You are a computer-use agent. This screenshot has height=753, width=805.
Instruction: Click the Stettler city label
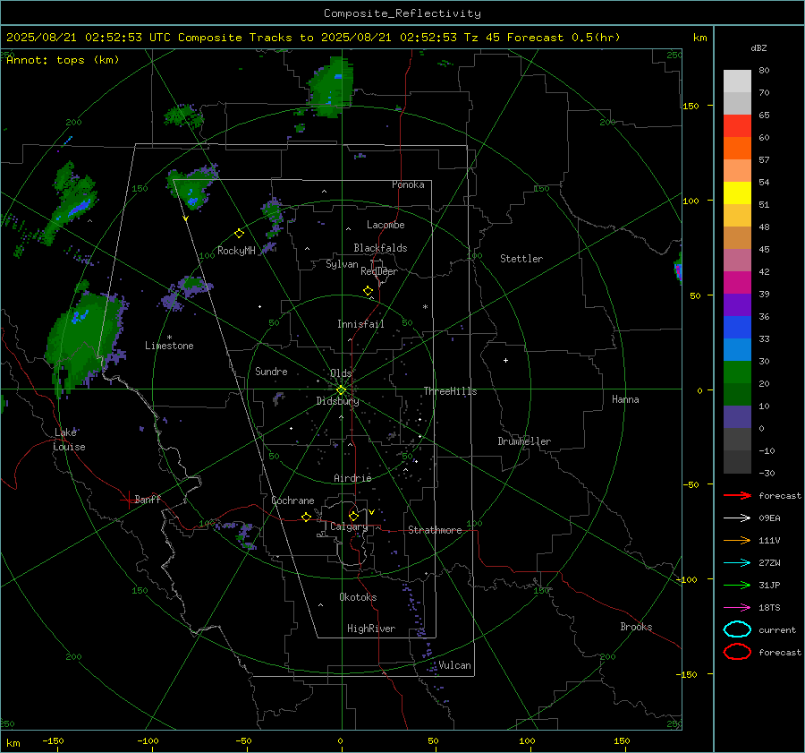(x=521, y=259)
